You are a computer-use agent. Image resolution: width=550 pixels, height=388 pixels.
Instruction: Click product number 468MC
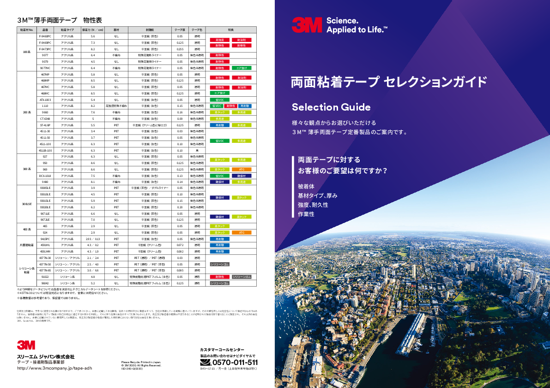coord(45,94)
